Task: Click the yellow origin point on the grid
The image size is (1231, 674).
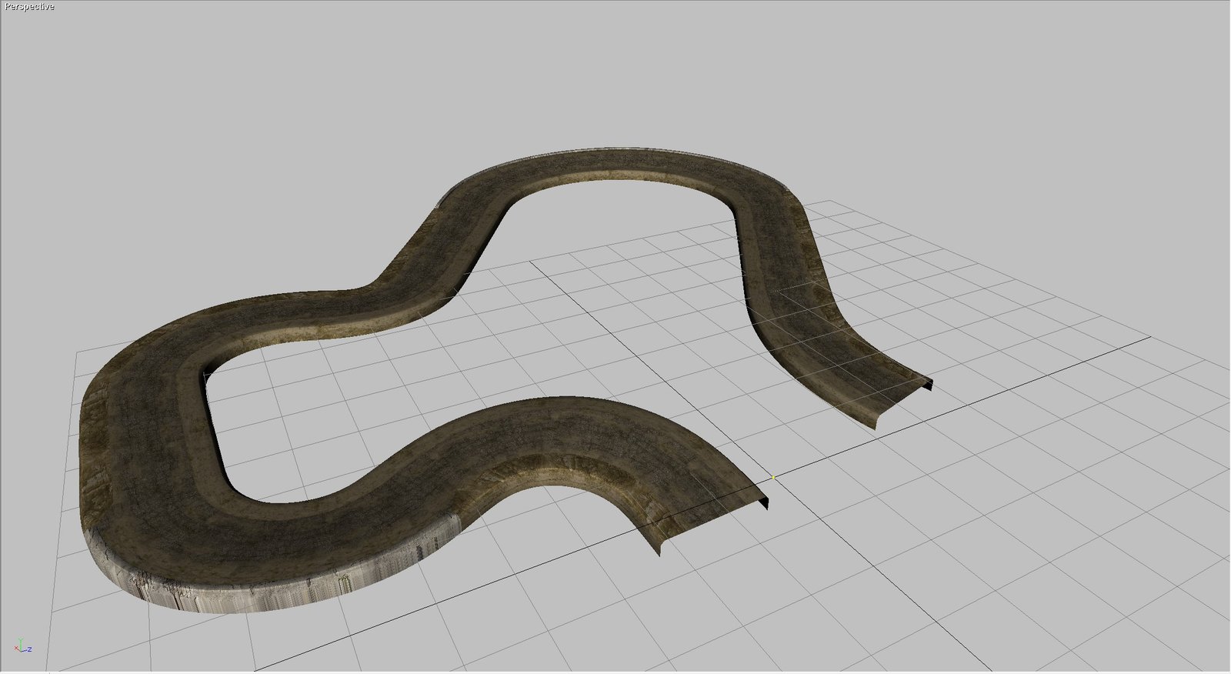Action: [773, 478]
